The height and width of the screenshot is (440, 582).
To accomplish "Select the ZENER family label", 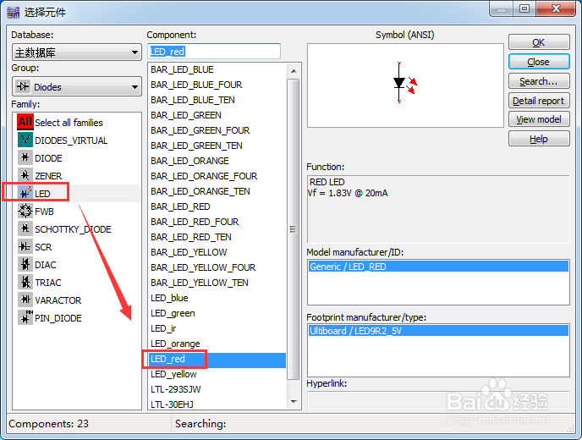I will 48,176.
